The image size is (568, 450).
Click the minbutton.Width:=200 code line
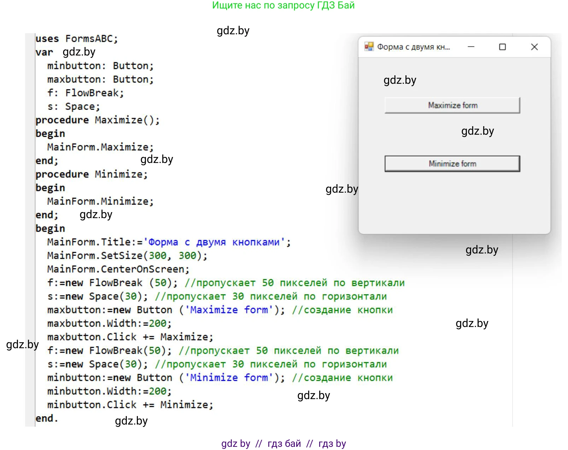point(109,391)
